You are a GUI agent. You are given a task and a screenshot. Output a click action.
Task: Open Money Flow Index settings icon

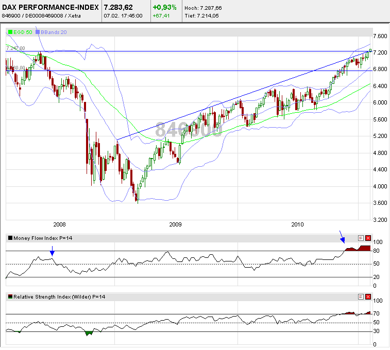[361, 238]
